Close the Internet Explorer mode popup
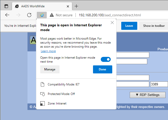The width and height of the screenshot is (168, 120). [x=112, y=23]
